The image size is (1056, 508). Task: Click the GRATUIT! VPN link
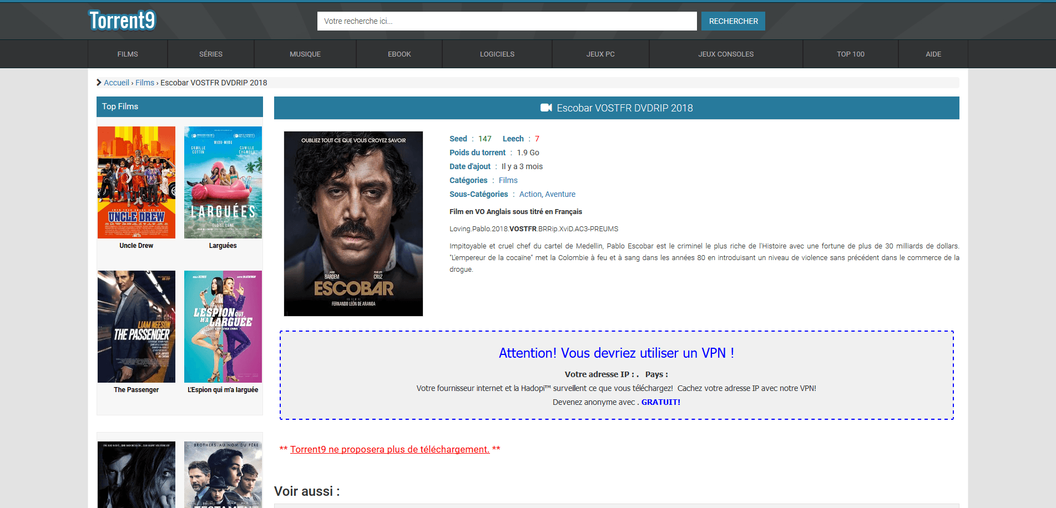pyautogui.click(x=661, y=402)
